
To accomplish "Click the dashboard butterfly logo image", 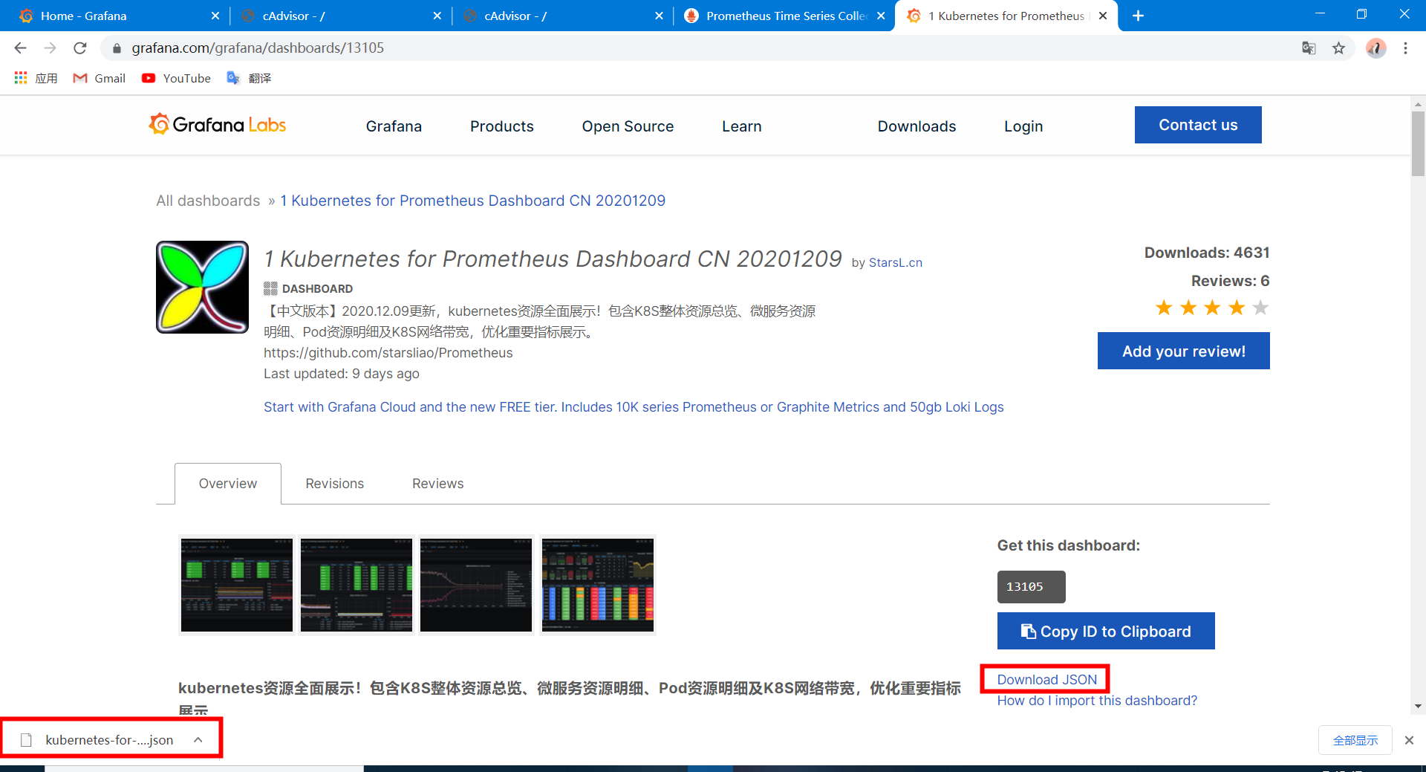I will tap(202, 287).
